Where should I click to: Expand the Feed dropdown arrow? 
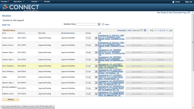(x=110, y=25)
